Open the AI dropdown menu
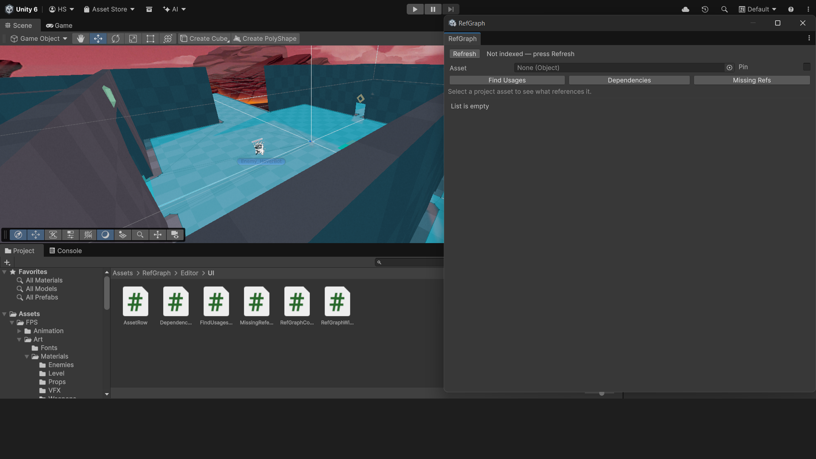816x459 pixels. 174,9
